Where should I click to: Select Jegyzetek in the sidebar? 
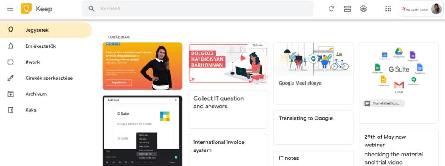click(x=46, y=30)
